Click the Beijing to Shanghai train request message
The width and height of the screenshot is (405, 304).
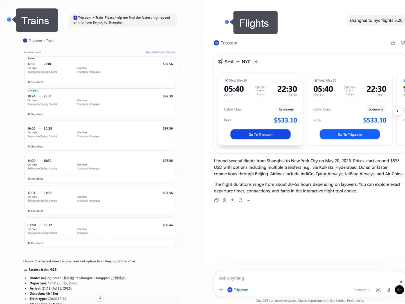coord(123,20)
